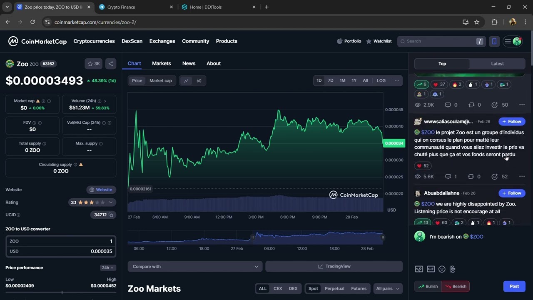Select the 1D time range
533x300 pixels.
point(319,80)
